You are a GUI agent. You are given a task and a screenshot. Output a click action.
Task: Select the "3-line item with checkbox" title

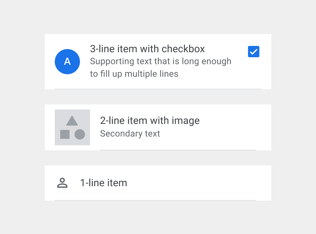pyautogui.click(x=147, y=49)
